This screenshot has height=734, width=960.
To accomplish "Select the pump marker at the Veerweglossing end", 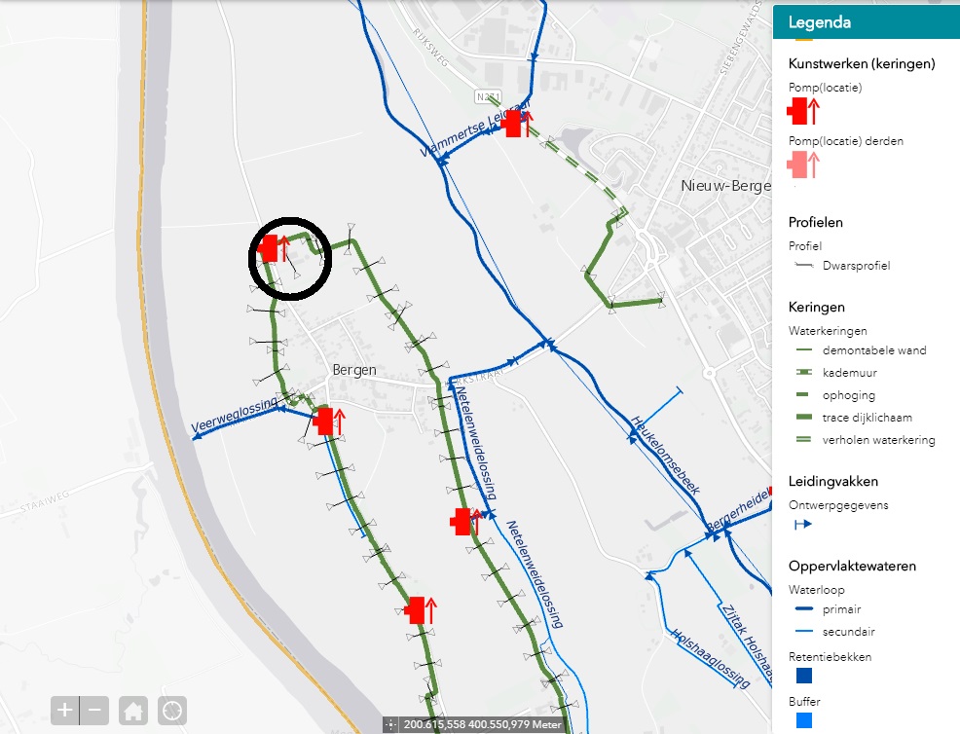I will (329, 422).
